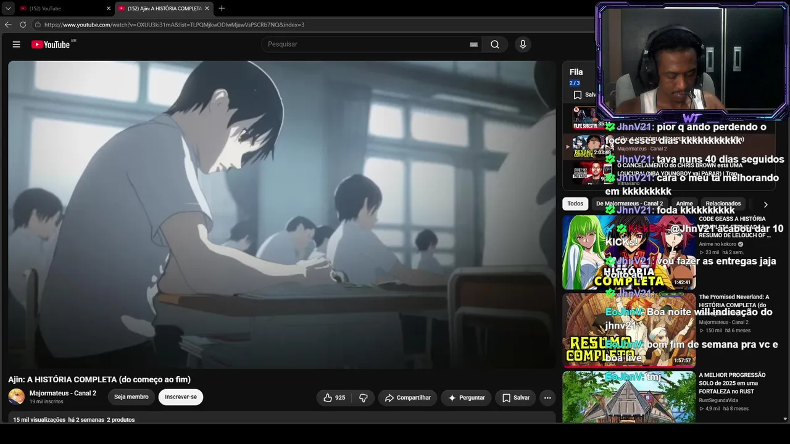
Task: Click the Pesquisar search field
Action: 367,44
